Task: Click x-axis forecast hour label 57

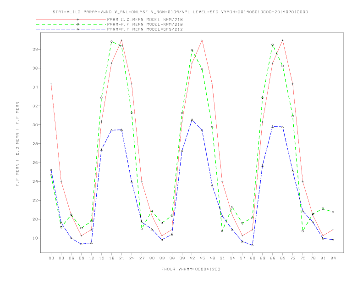Action: tap(242, 258)
